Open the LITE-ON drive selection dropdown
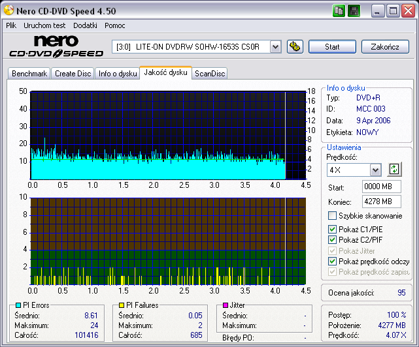419x347 pixels. click(275, 46)
